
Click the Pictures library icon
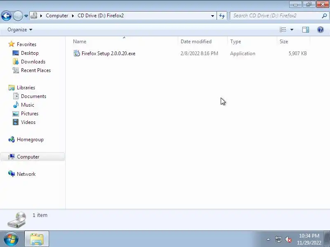point(16,114)
